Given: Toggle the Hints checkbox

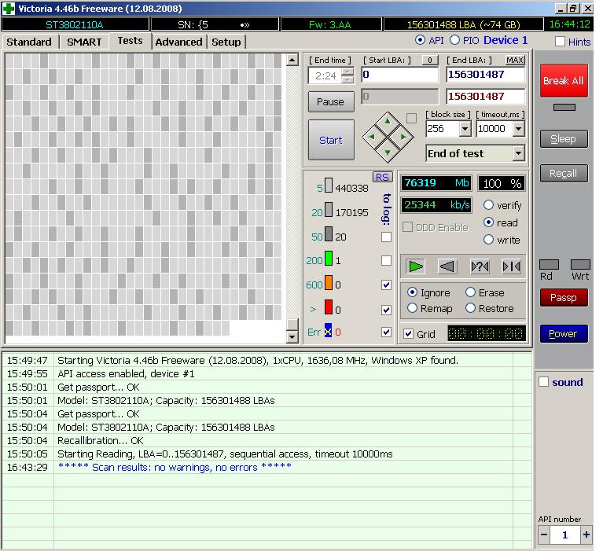Looking at the screenshot, I should click(x=560, y=42).
